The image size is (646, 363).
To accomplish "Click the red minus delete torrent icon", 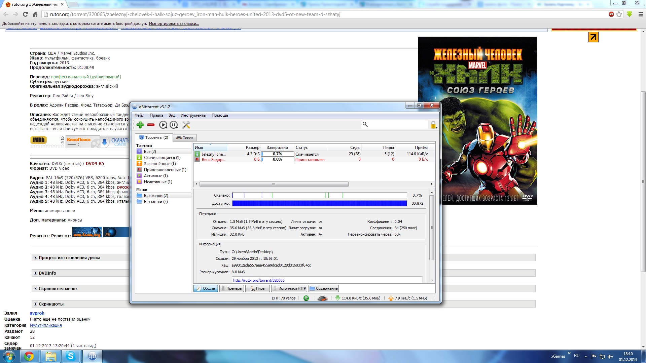I will (x=151, y=125).
